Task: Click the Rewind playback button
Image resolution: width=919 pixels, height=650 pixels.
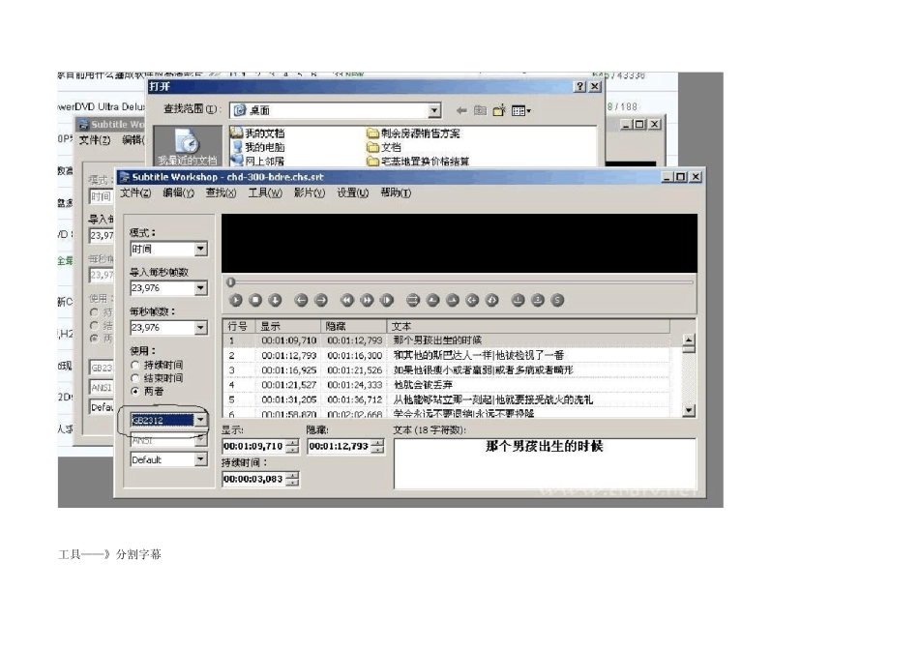Action: 347,300
